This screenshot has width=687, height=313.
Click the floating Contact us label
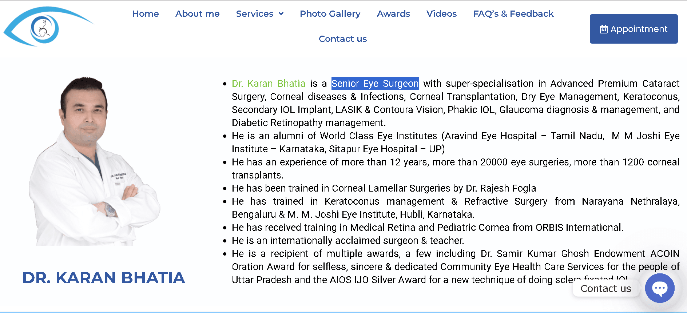coord(605,289)
